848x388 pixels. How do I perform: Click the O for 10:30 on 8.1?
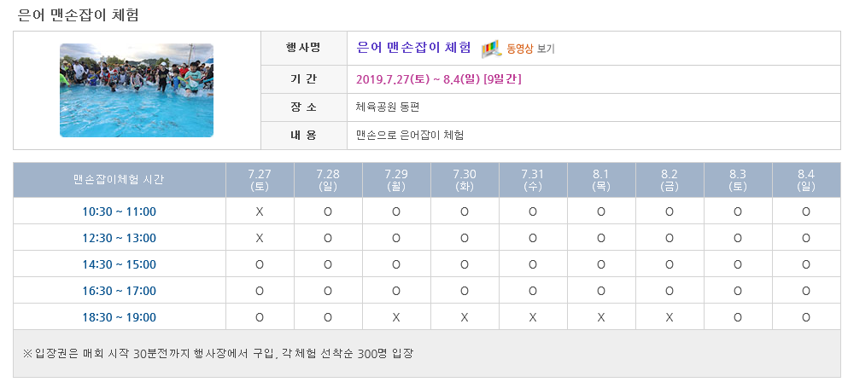coord(601,211)
